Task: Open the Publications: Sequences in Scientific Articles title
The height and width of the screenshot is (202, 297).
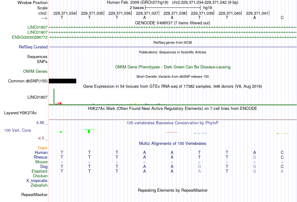Action: [173, 52]
